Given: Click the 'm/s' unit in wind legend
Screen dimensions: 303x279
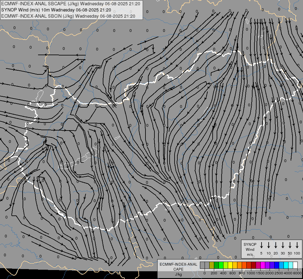Looking at the screenshot, I should point(250,255).
